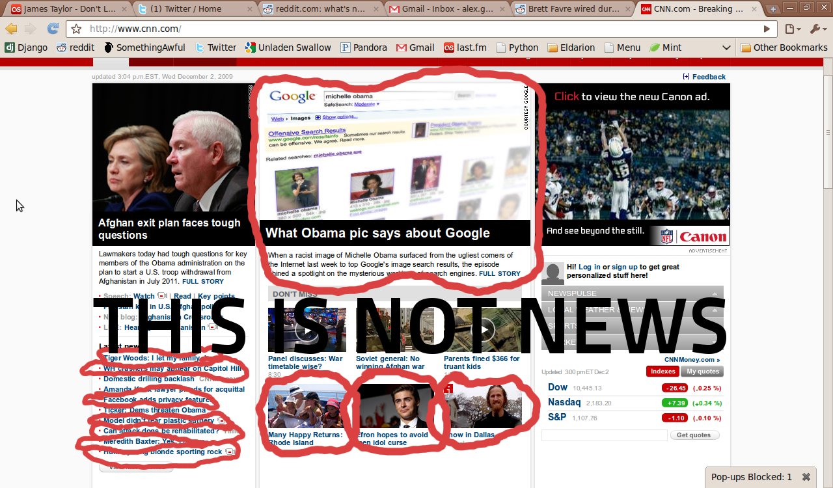
Task: Open Panel discusses: War timetable wise?
Action: point(305,362)
